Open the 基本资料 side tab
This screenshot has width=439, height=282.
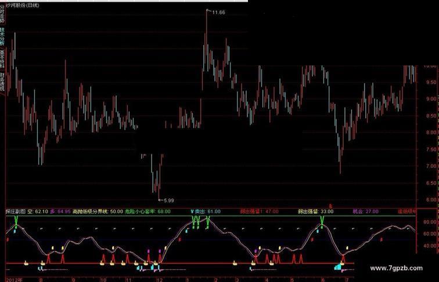click(x=2, y=59)
